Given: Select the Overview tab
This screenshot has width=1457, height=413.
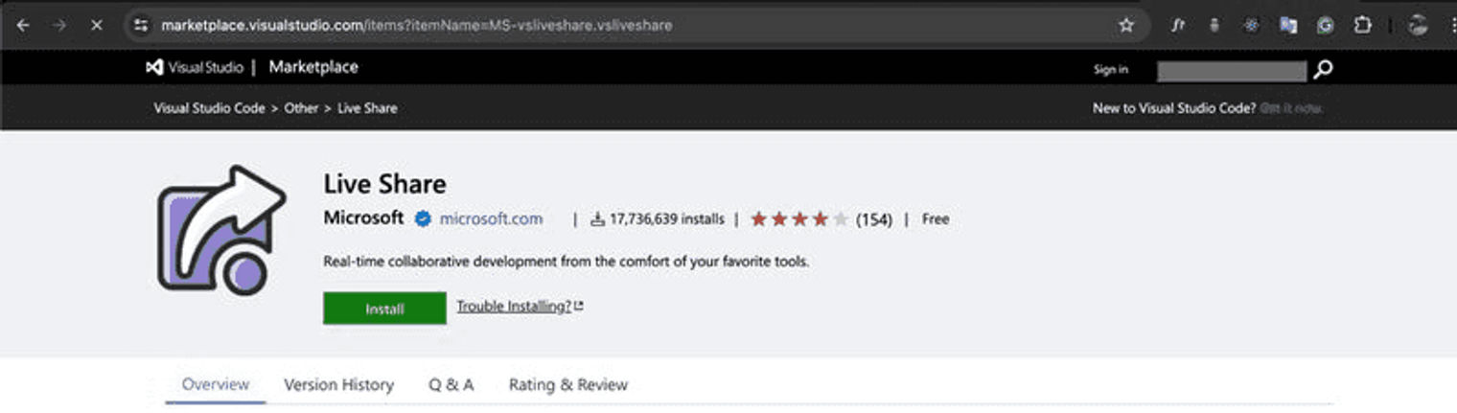Looking at the screenshot, I should [x=216, y=384].
